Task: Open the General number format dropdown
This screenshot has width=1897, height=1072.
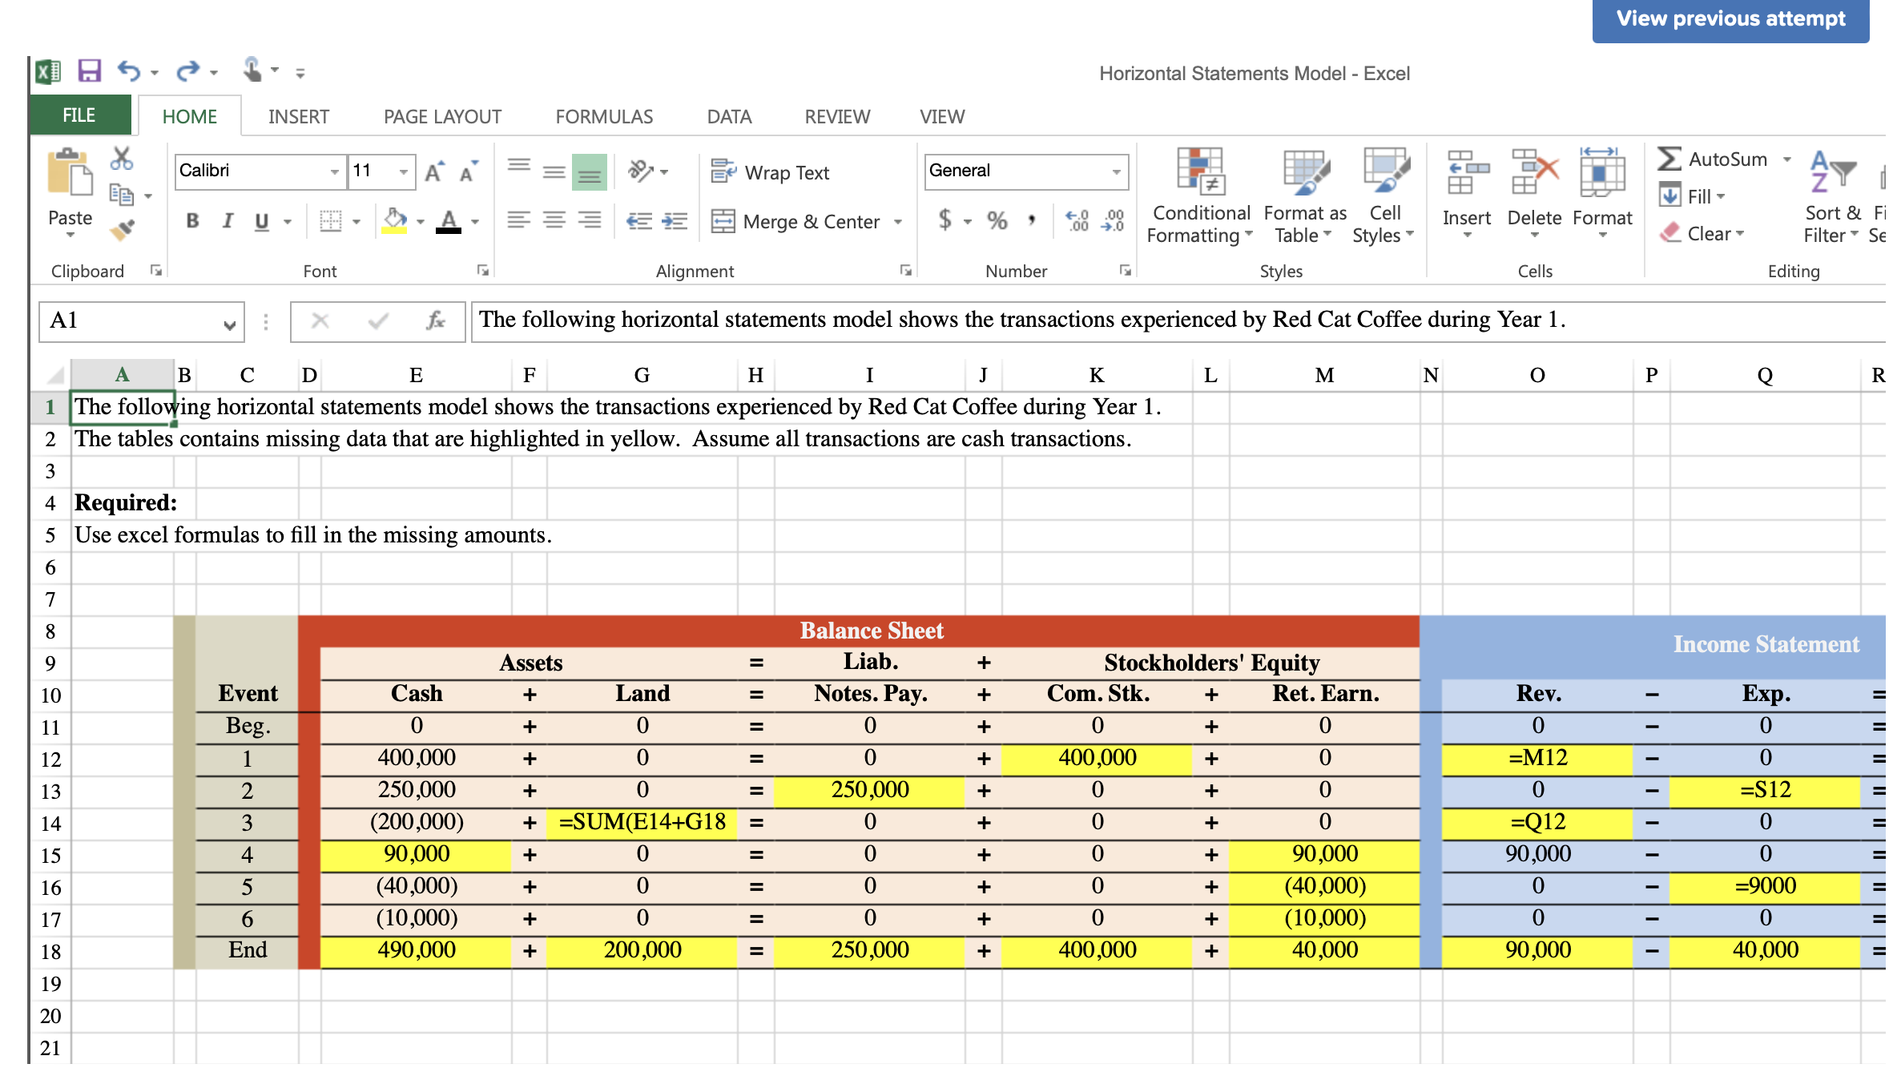Action: click(x=1117, y=171)
